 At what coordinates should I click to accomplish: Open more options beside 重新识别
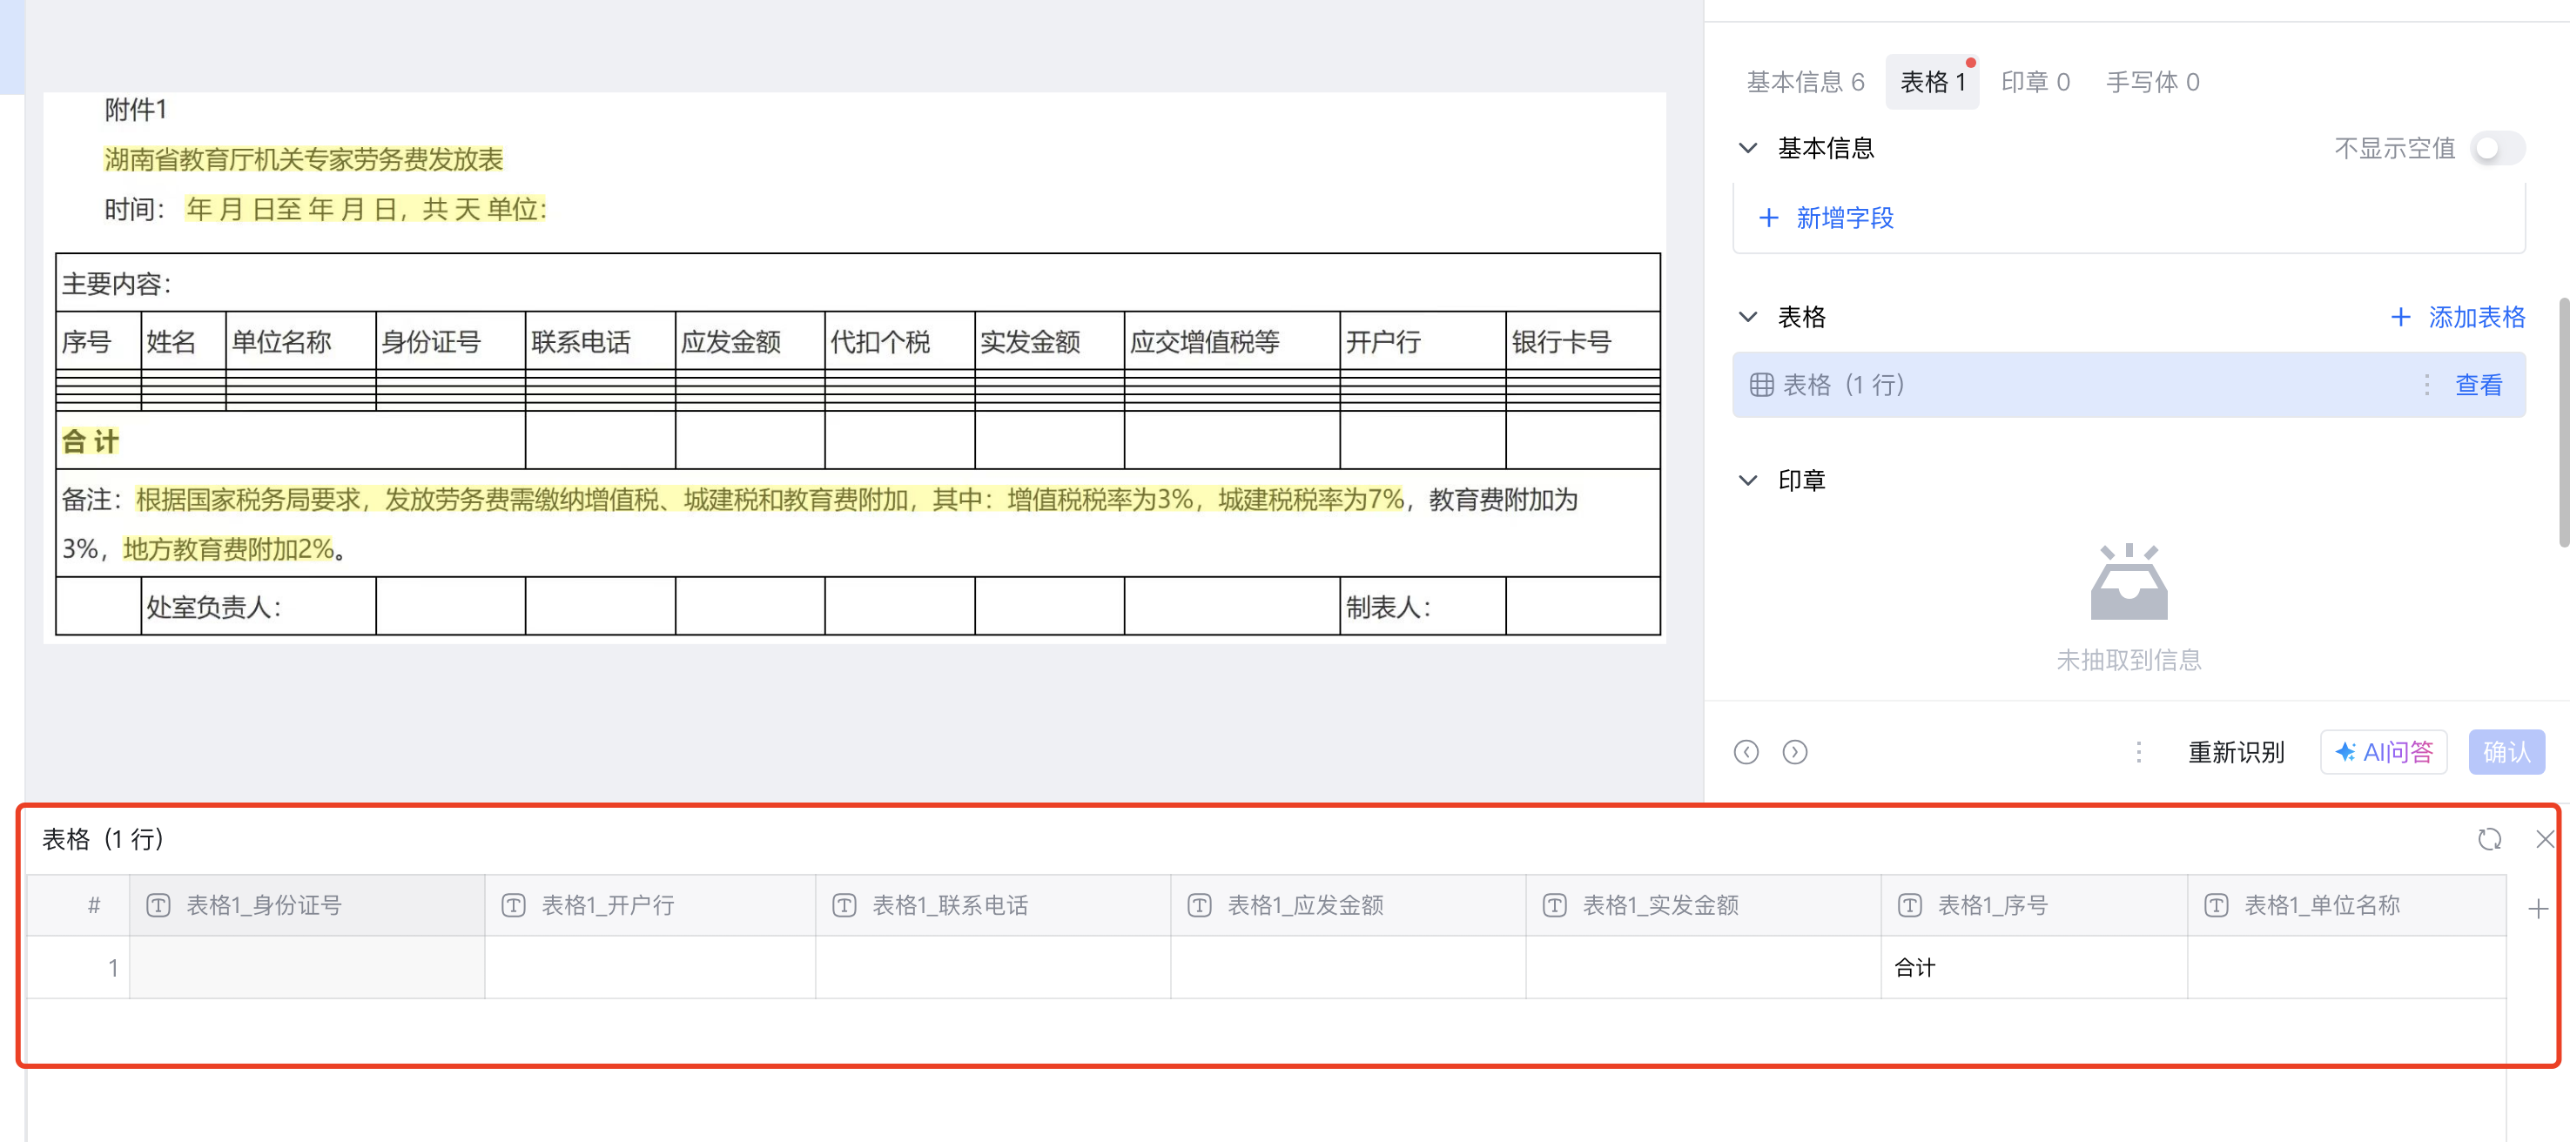pos(2138,752)
